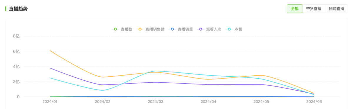Switch to 团购直播 tab
The width and height of the screenshot is (353, 109).
pyautogui.click(x=337, y=9)
